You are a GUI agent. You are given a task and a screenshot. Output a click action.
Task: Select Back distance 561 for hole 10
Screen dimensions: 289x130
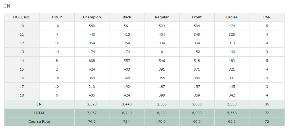(127, 26)
